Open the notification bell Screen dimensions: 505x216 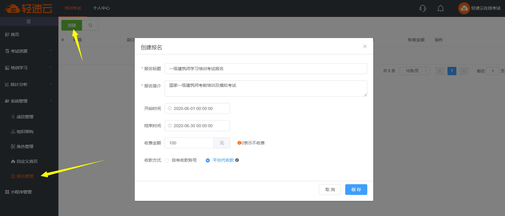click(441, 8)
